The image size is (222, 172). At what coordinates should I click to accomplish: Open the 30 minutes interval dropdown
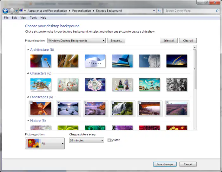point(87,140)
